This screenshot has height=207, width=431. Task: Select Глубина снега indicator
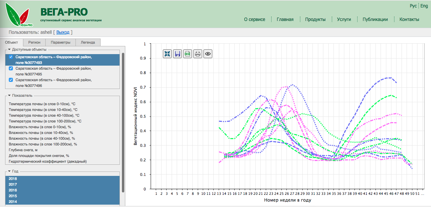click(x=23, y=150)
